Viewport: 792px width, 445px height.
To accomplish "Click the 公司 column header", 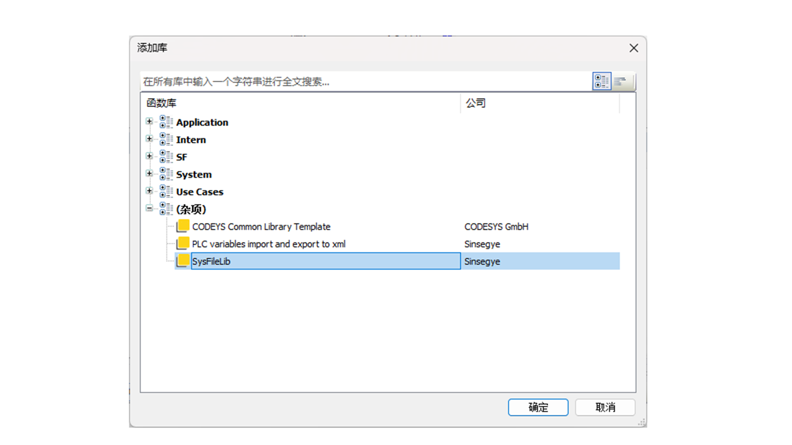I will click(540, 103).
